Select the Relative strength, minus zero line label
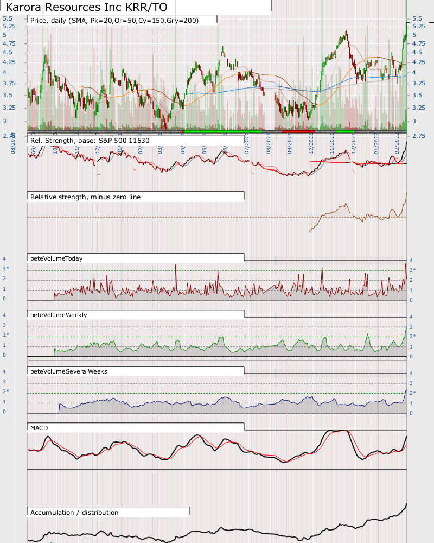 [x=86, y=197]
